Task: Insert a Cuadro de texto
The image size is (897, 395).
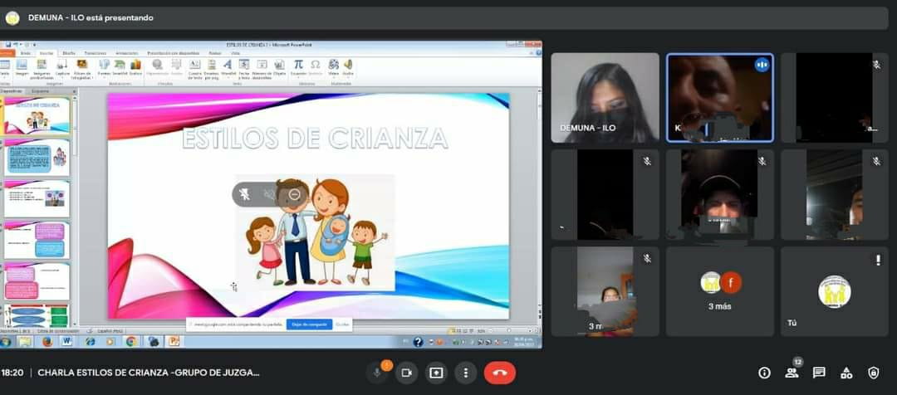Action: pyautogui.click(x=194, y=70)
